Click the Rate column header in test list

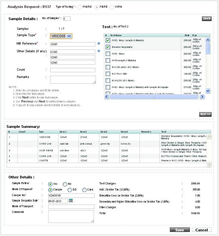coord(187,35)
